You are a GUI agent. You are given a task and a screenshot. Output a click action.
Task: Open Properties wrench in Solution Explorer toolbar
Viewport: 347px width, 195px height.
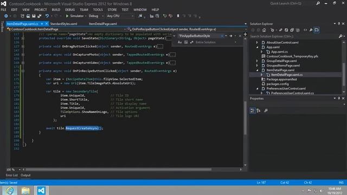(311, 30)
